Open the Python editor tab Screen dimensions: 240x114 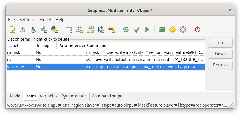click(74, 96)
